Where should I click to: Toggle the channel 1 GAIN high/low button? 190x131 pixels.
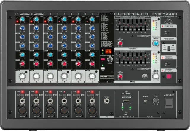click(x=23, y=95)
